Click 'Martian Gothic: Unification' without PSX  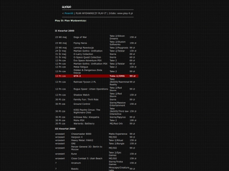pyautogui.click(x=88, y=51)
